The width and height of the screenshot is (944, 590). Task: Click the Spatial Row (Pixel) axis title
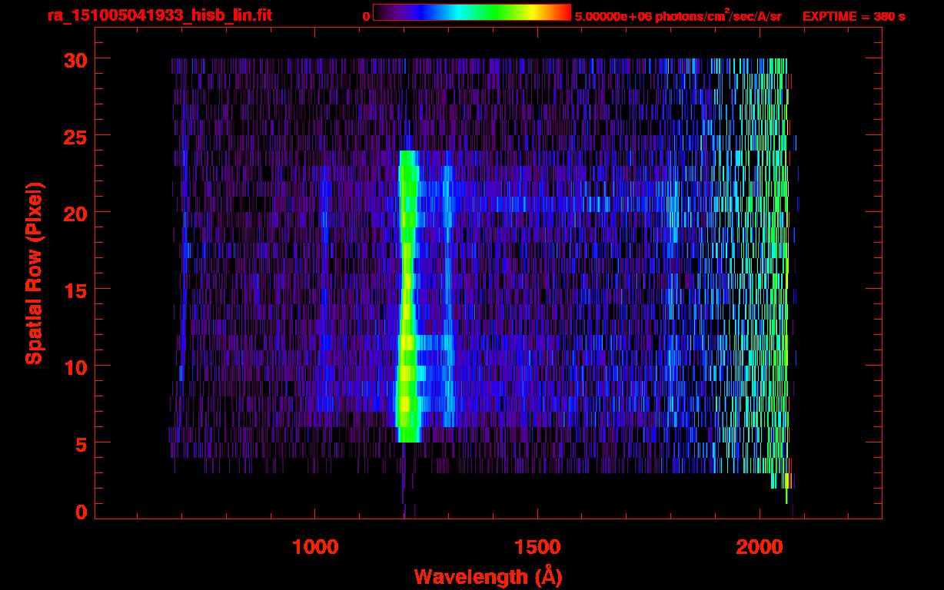[33, 273]
